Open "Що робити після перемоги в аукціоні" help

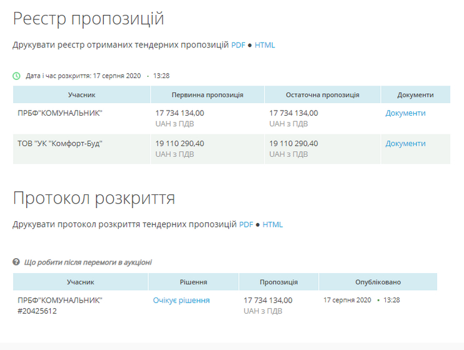coord(88,262)
